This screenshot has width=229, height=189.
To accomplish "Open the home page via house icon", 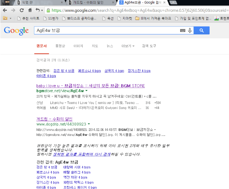I will [x=30, y=10].
